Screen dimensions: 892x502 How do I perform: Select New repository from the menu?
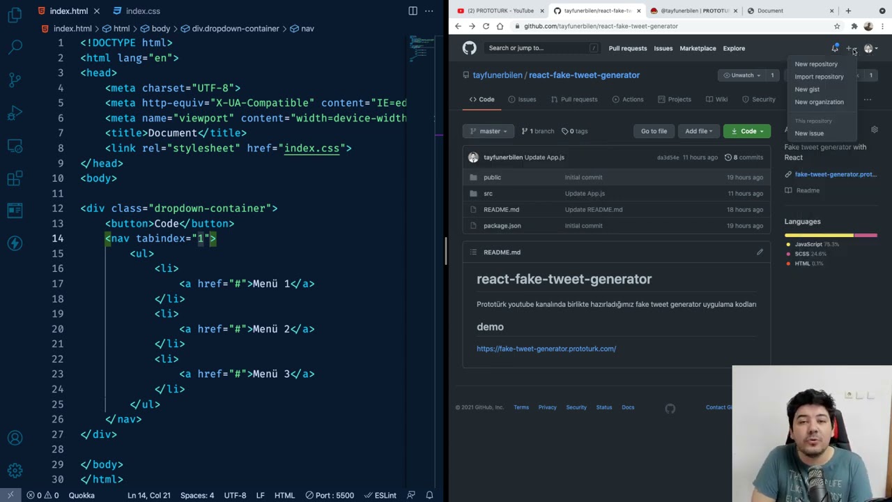coord(816,64)
